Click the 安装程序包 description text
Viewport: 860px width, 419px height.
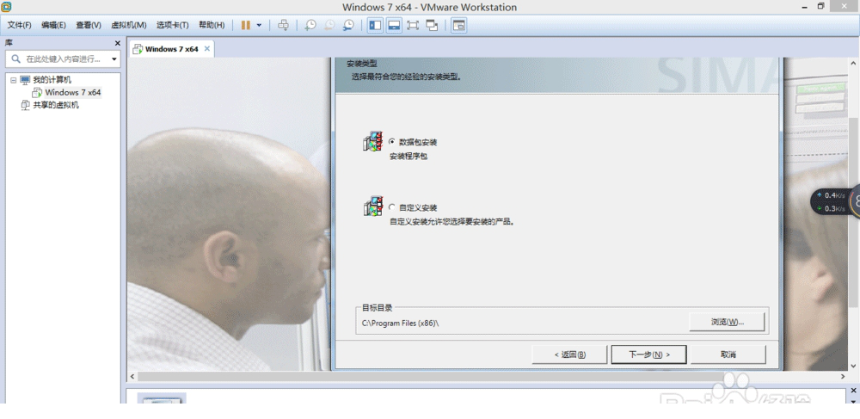[x=408, y=157]
